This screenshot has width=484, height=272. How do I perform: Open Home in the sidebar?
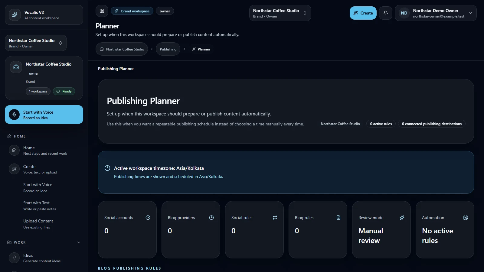44,151
